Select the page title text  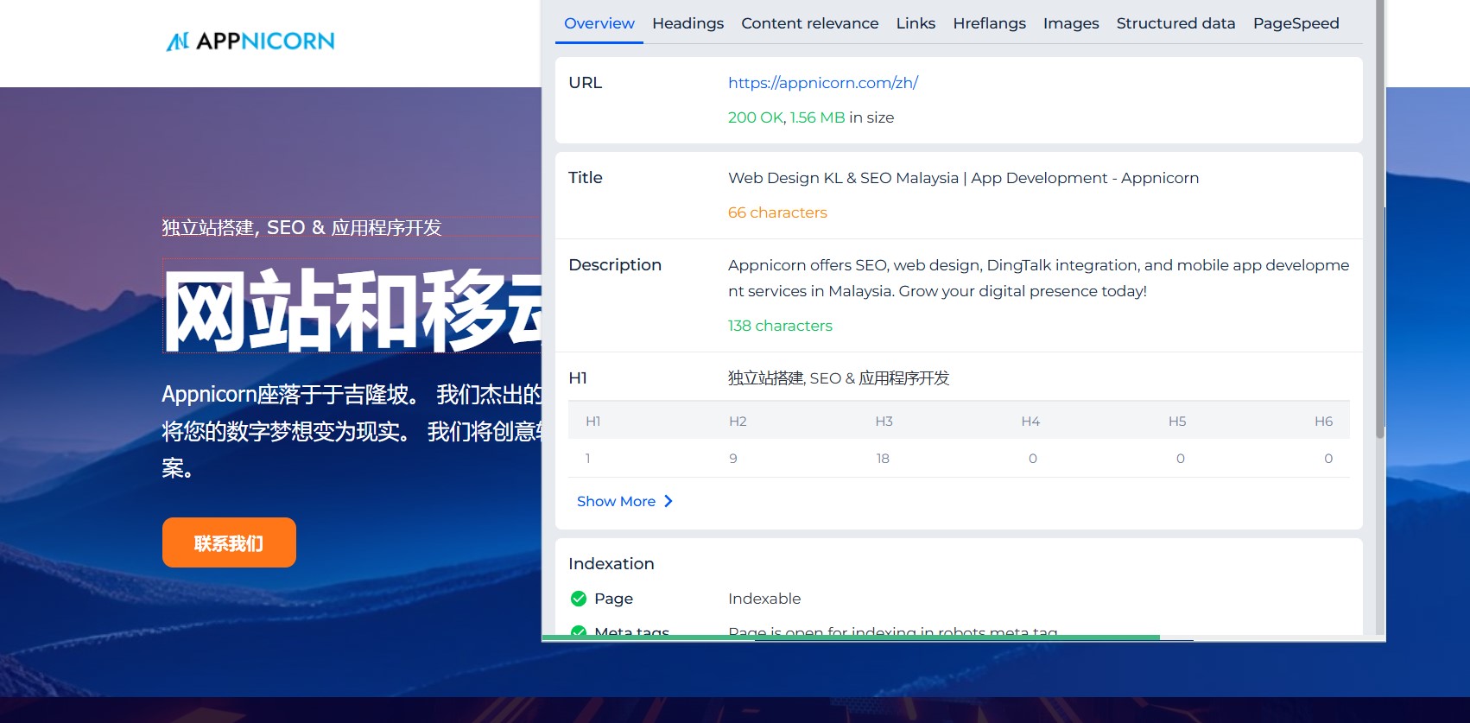coord(963,178)
